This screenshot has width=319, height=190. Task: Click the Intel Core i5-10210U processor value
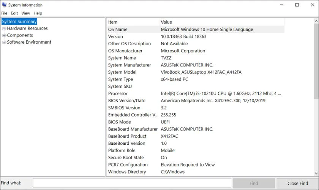coord(221,93)
